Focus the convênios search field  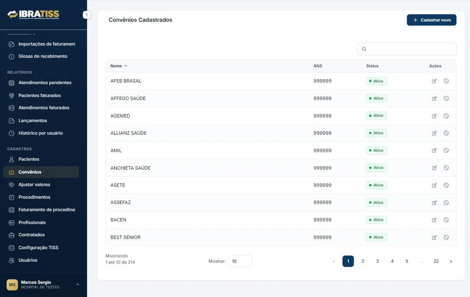(x=407, y=49)
